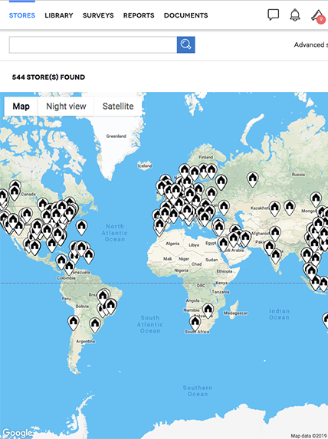Click the blue search magnifier button
The width and height of the screenshot is (328, 439).
[x=185, y=44]
